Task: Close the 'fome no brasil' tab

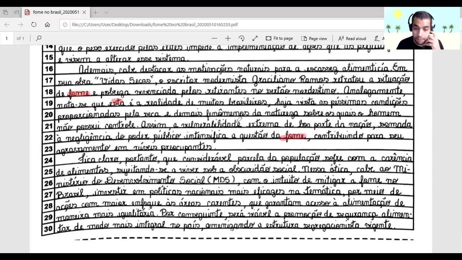Action: 84,12
